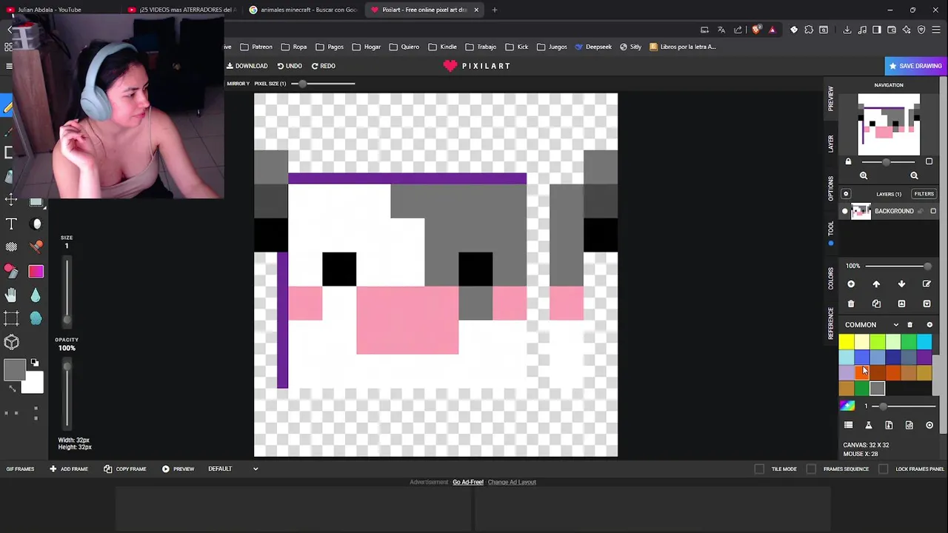Open the Tool side tab

(x=831, y=228)
